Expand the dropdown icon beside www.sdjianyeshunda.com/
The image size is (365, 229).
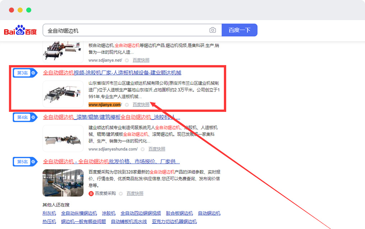[x=143, y=149]
